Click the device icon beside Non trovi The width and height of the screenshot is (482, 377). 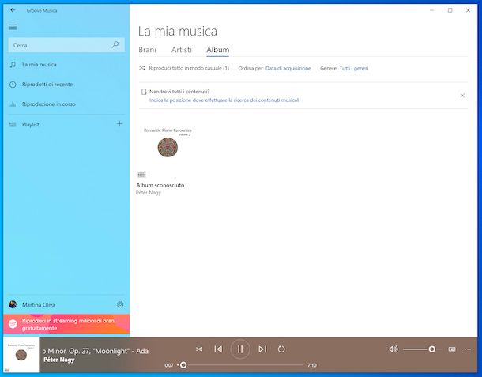(x=144, y=92)
